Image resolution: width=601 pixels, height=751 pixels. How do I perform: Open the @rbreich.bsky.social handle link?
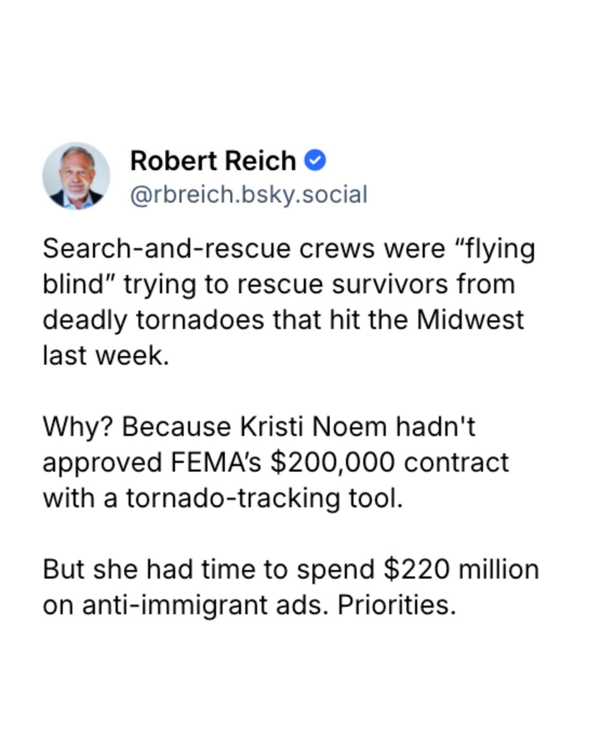[x=249, y=194]
